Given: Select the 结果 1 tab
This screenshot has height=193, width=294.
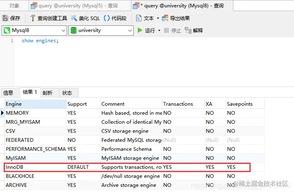Looking at the screenshot, I should click(30, 92).
